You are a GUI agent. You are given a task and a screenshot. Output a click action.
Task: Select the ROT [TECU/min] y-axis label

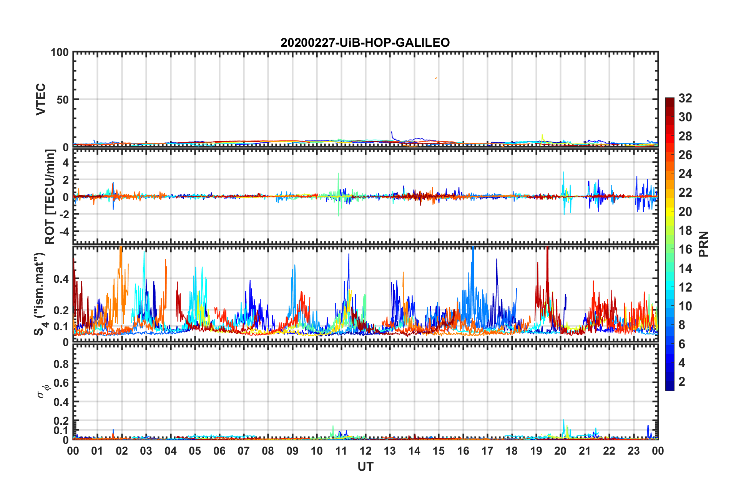(x=50, y=197)
